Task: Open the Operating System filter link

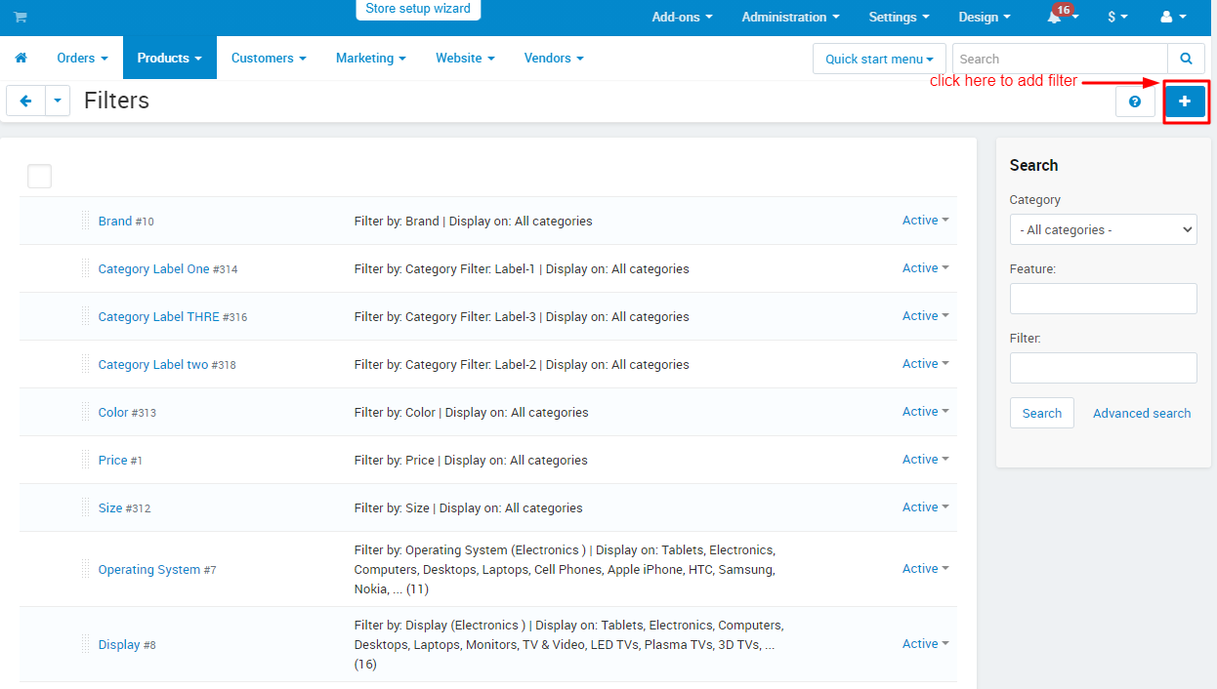Action: [149, 570]
